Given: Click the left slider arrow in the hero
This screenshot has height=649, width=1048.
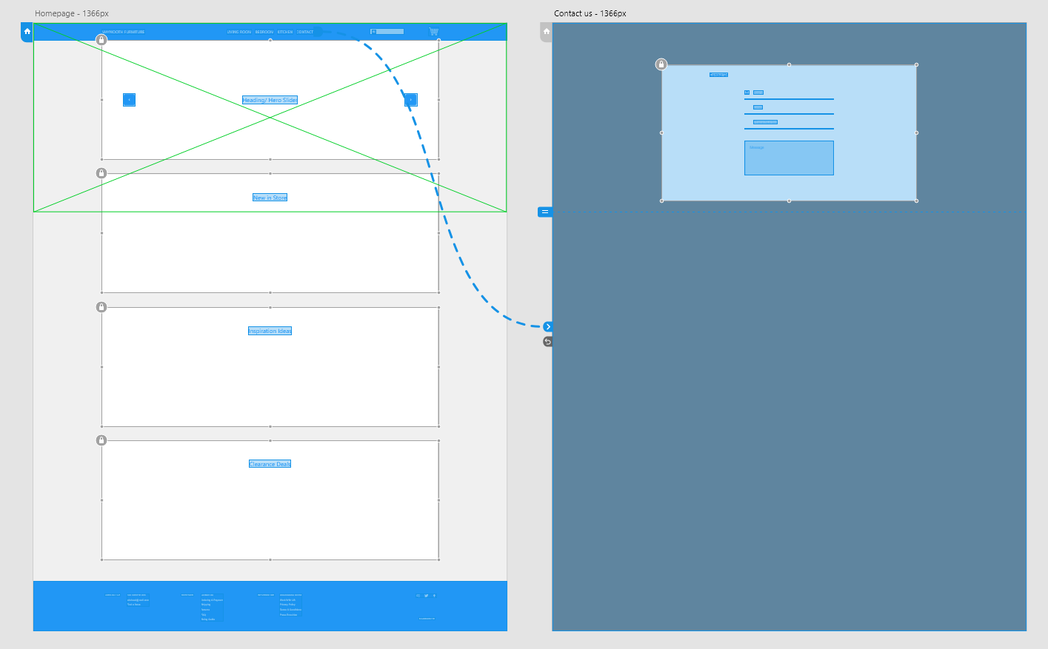Looking at the screenshot, I should tap(129, 100).
